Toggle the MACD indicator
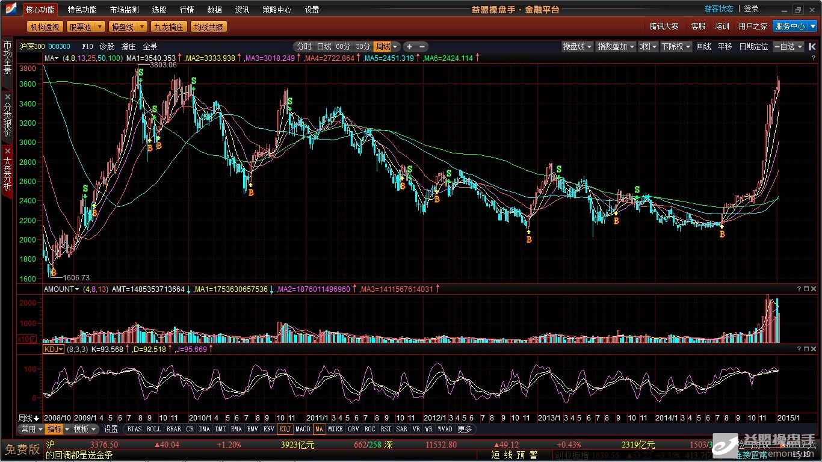This screenshot has width=822, height=462. 303,430
